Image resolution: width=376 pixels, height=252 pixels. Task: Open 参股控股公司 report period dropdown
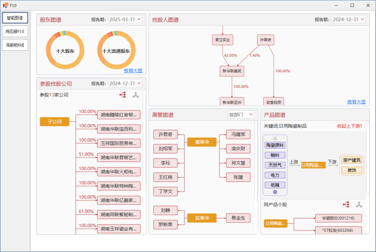point(125,84)
